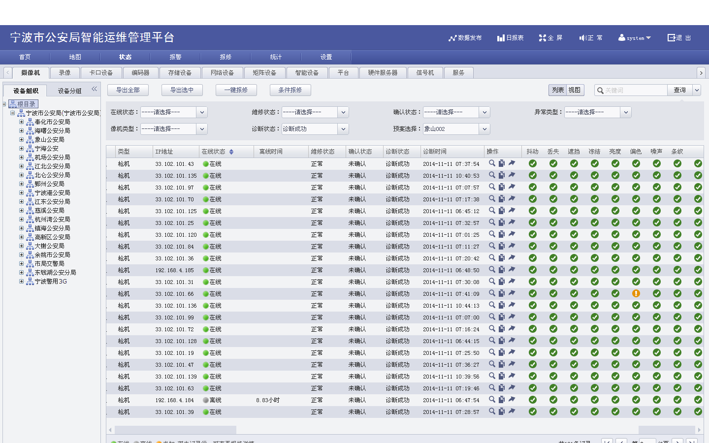The image size is (709, 443).
Task: Open the 报警 menu item
Action: coord(175,57)
